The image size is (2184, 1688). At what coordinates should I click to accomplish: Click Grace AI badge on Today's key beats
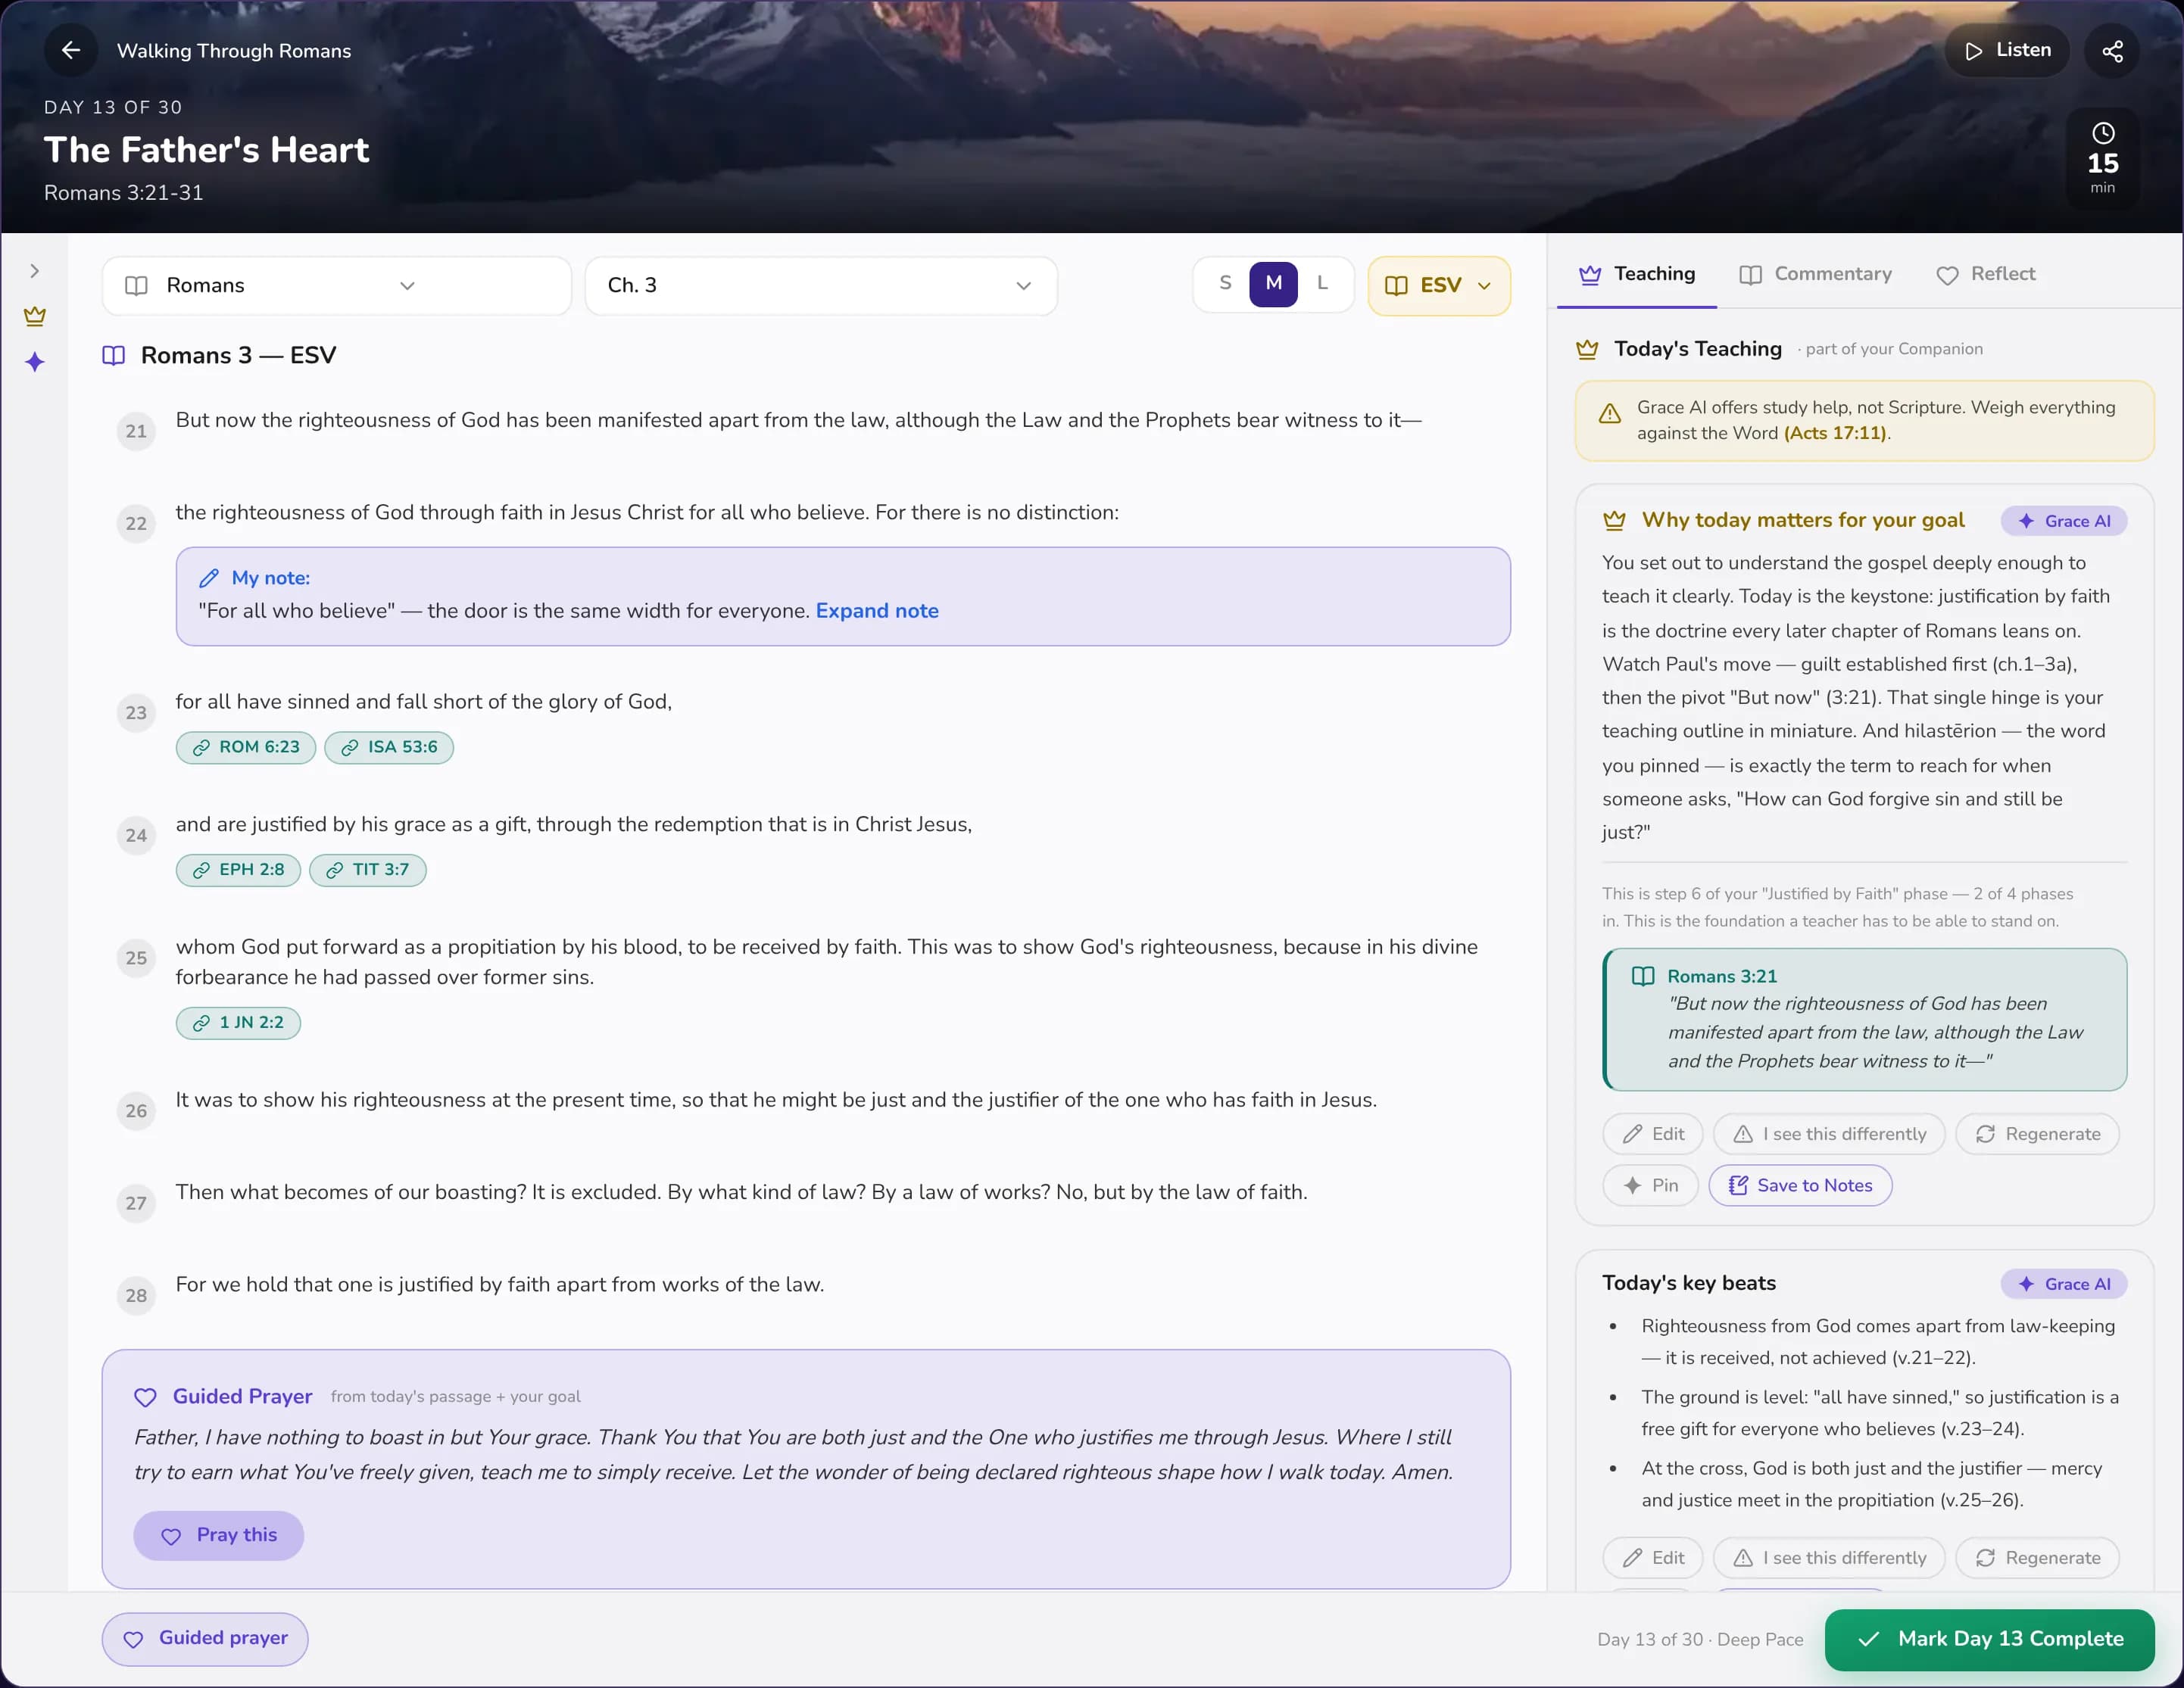[x=2064, y=1285]
